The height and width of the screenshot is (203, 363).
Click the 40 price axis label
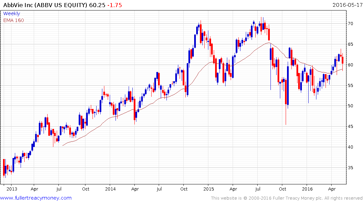pyautogui.click(x=350, y=147)
